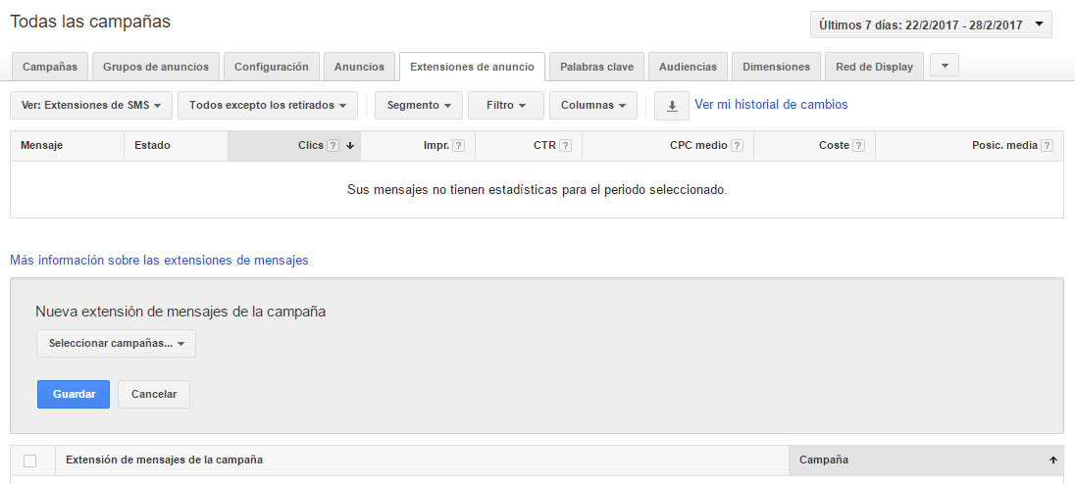Click the sort arrow in Clics column
The image size is (1075, 484).
pos(349,146)
